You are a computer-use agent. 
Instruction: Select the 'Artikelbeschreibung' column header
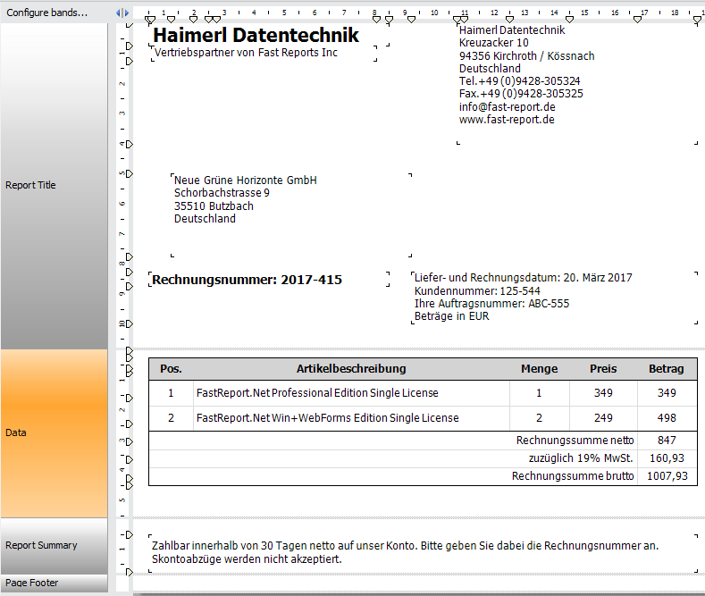click(351, 369)
